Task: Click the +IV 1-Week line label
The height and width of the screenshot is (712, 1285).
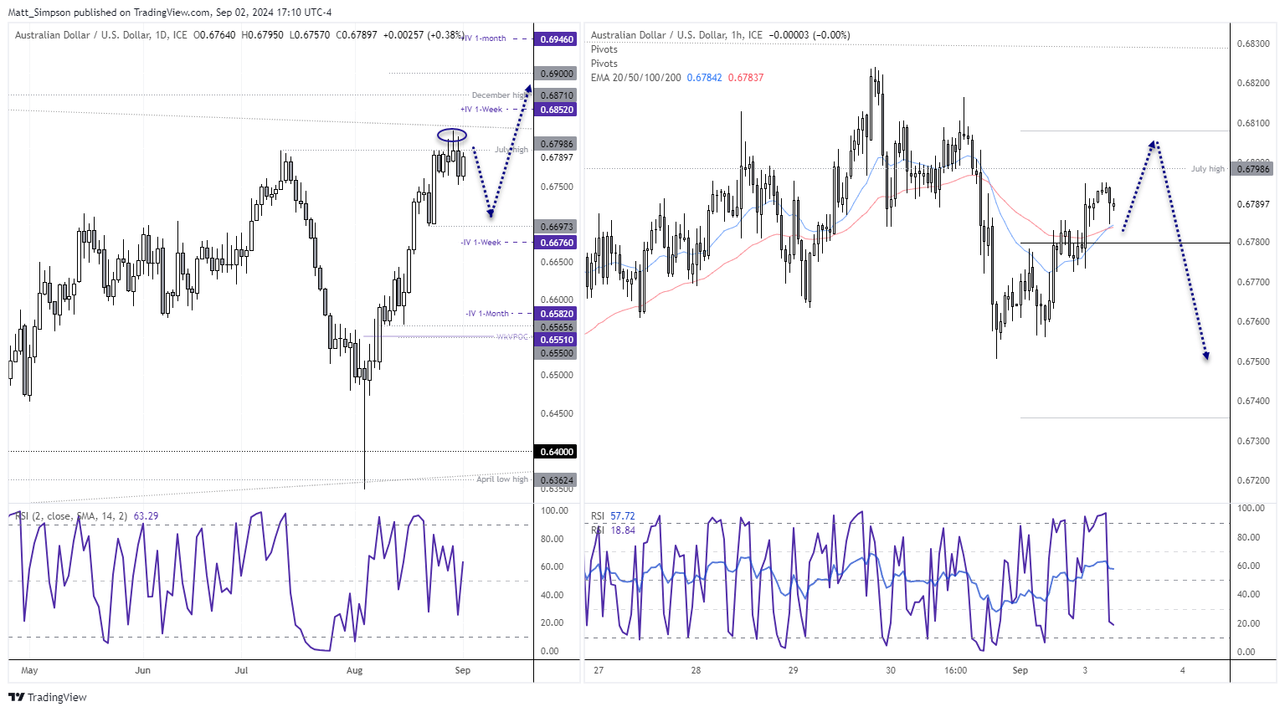Action: (481, 110)
